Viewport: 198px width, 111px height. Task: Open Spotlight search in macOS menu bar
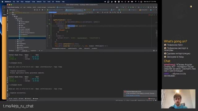point(139,2)
